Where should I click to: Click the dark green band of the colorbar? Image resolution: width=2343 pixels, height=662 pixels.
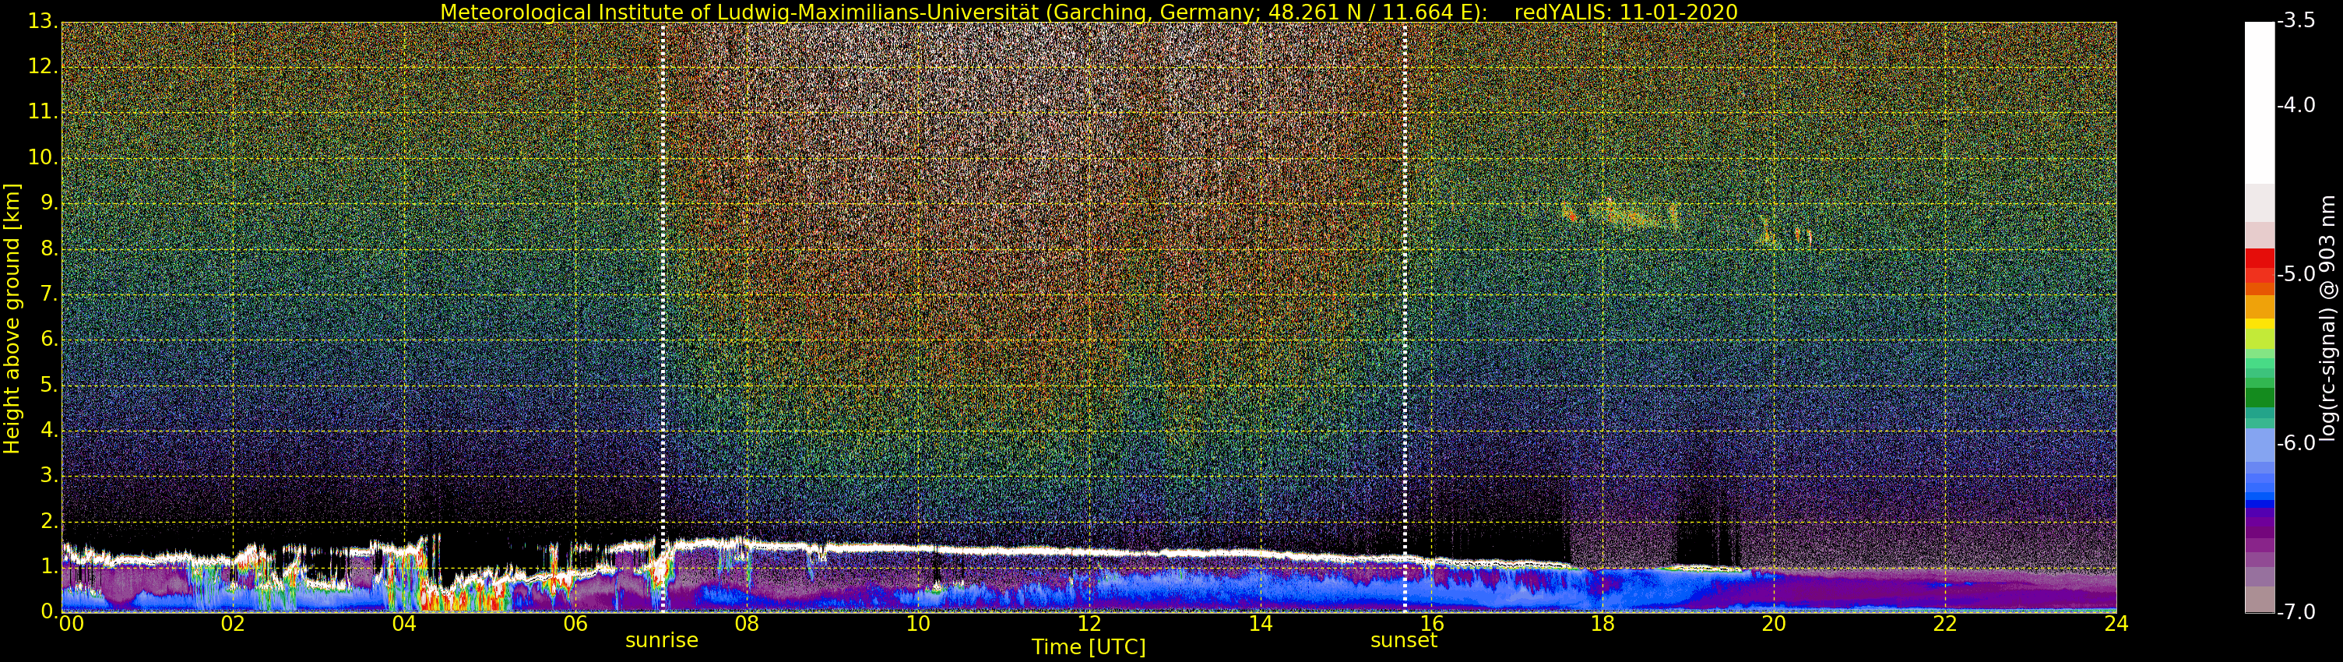2260,398
